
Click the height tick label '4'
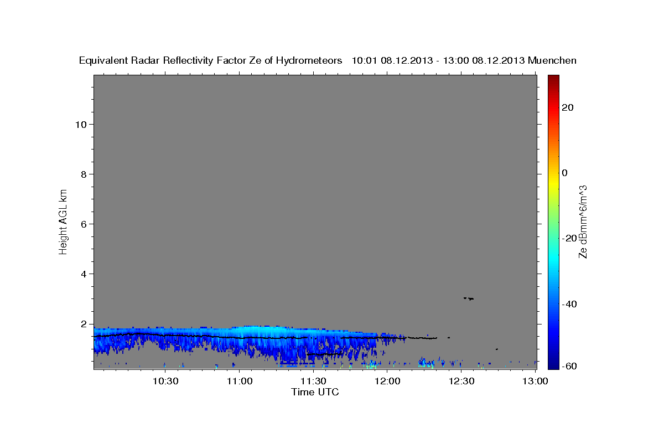[84, 274]
